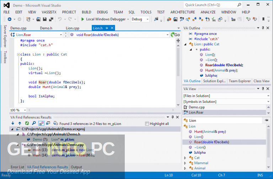
Task: Switch to the Demo.cpp editor tab
Action: (18, 28)
